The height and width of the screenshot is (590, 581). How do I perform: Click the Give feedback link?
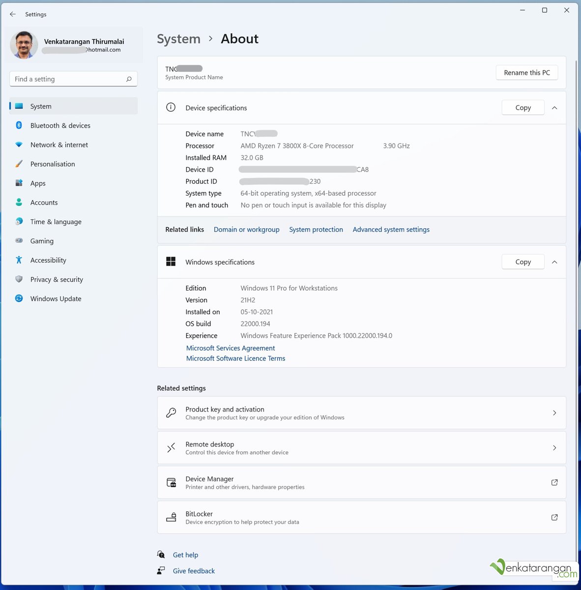pos(194,571)
